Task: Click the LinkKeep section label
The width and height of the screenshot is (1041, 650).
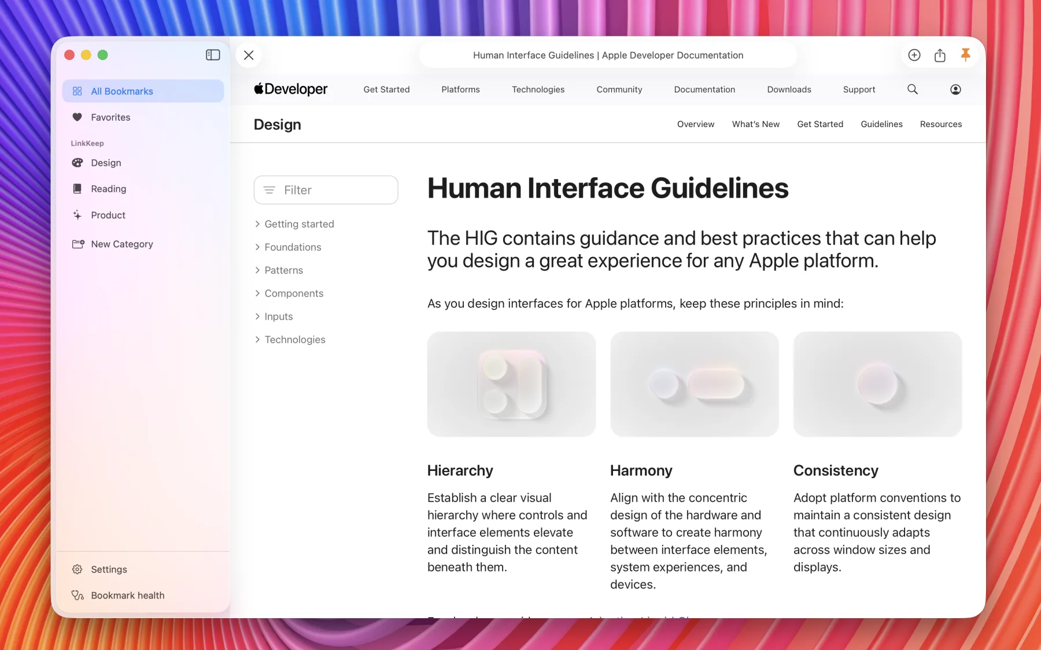Action: (x=87, y=143)
